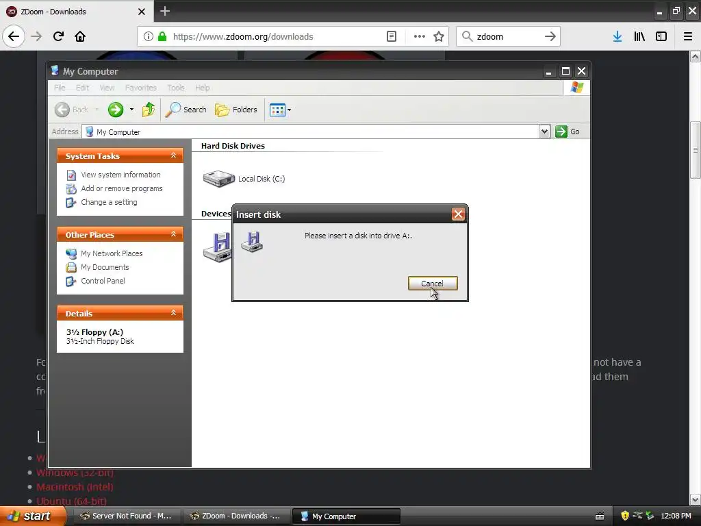The width and height of the screenshot is (701, 526).
Task: Click the My Computer address field
Action: [311, 132]
